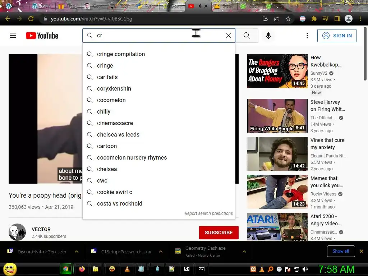Screen dimensions: 368x276
Task: Click Show all downloads button
Action: [341, 251]
